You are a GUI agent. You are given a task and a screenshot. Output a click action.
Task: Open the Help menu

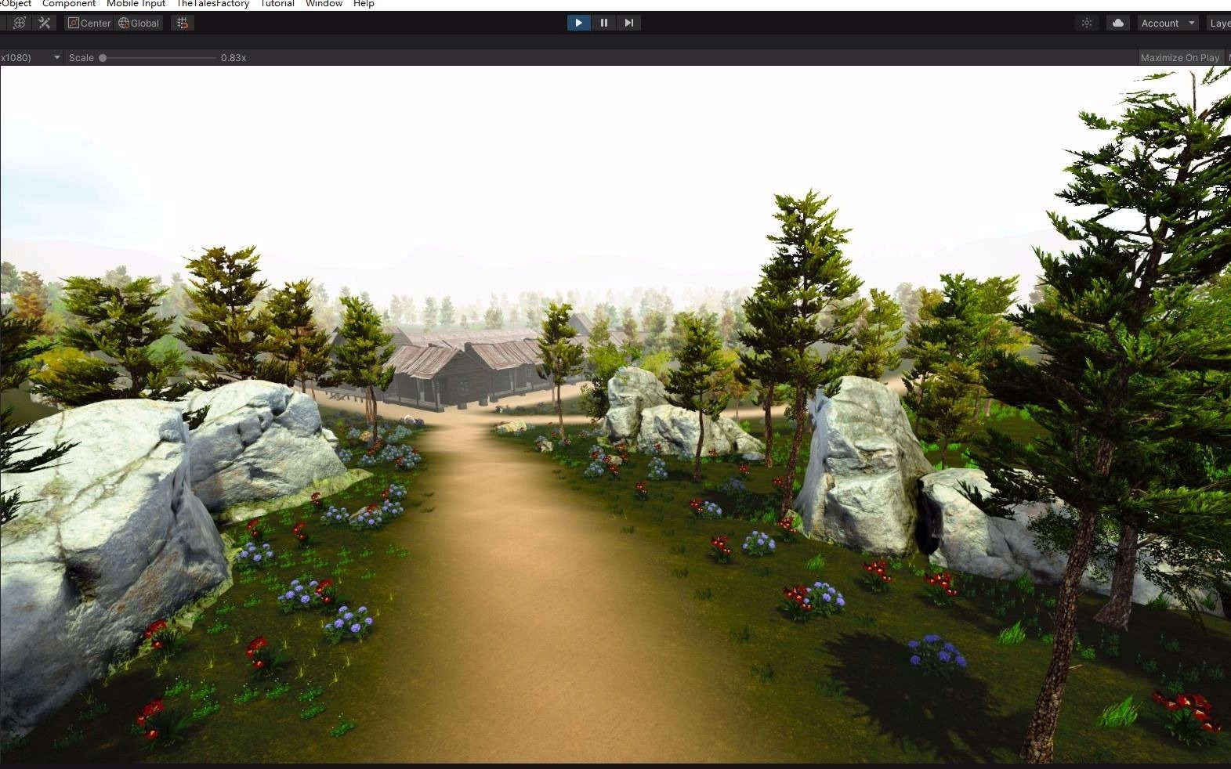coord(364,4)
